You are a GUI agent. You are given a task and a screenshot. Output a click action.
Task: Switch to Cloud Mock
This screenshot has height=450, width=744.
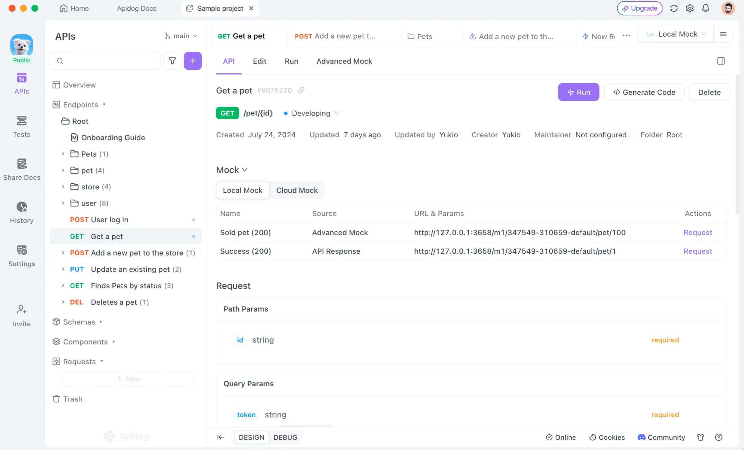point(297,190)
